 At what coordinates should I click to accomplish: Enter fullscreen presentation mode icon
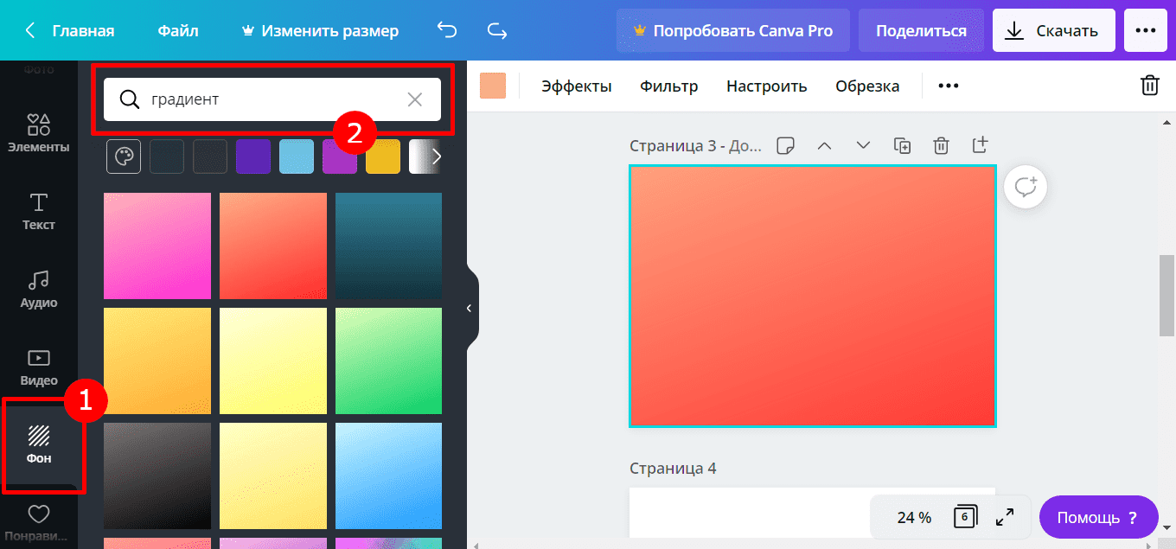1005,517
